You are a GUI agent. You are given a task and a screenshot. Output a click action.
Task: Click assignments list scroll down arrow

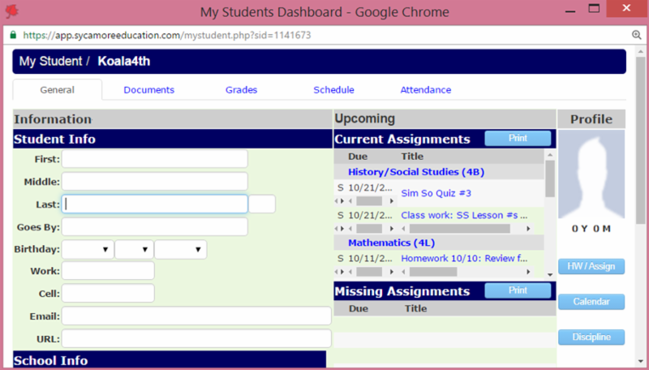(x=550, y=274)
